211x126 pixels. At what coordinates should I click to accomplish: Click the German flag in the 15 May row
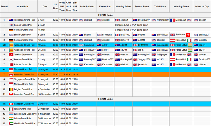(11, 30)
